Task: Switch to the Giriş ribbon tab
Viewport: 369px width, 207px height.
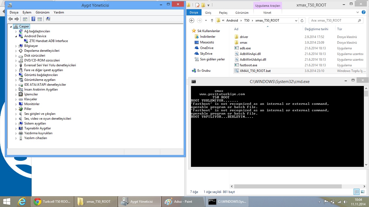Action: (x=208, y=13)
